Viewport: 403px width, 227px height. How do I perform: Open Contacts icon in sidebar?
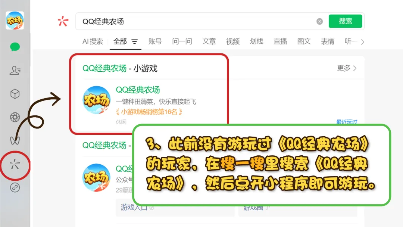click(15, 70)
